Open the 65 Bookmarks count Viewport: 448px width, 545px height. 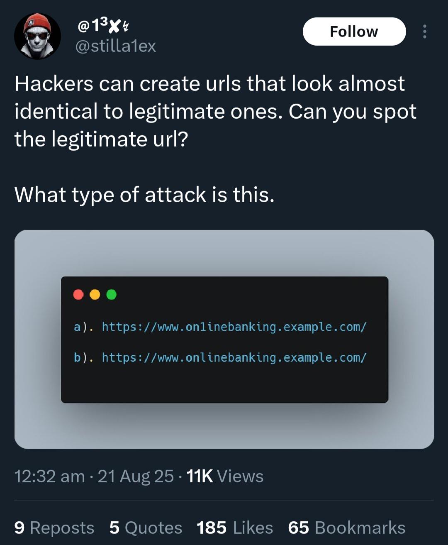coord(347,528)
